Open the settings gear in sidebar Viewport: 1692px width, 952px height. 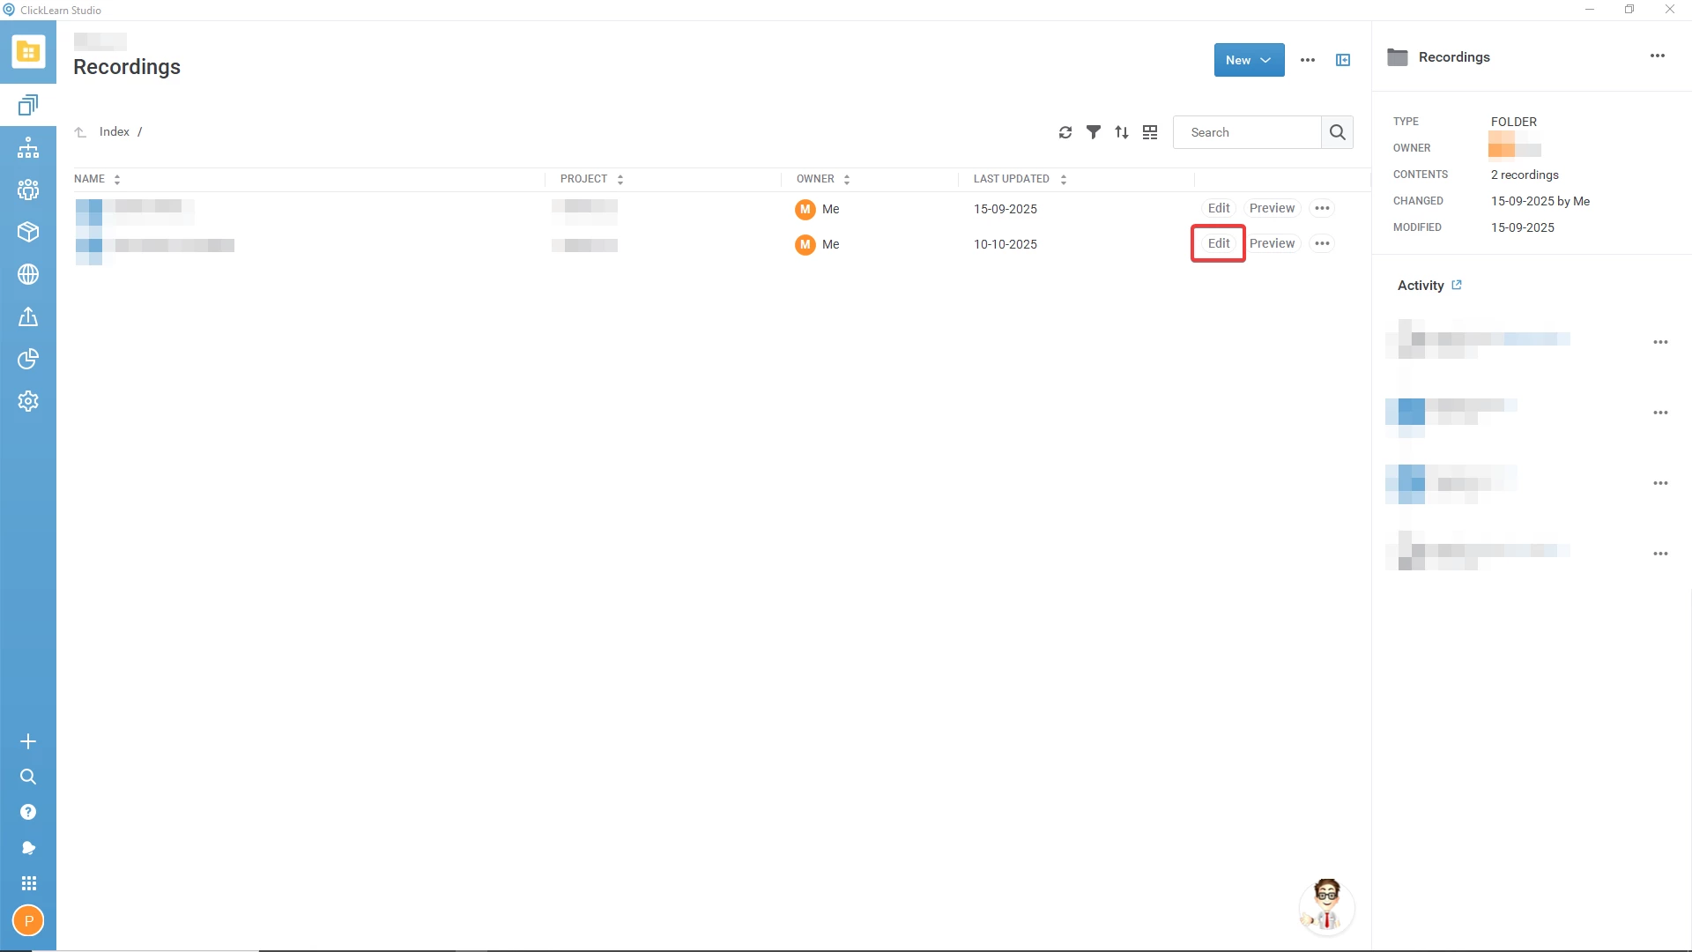(28, 401)
